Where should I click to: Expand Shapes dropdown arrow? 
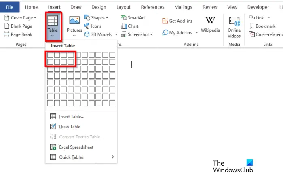(107, 18)
